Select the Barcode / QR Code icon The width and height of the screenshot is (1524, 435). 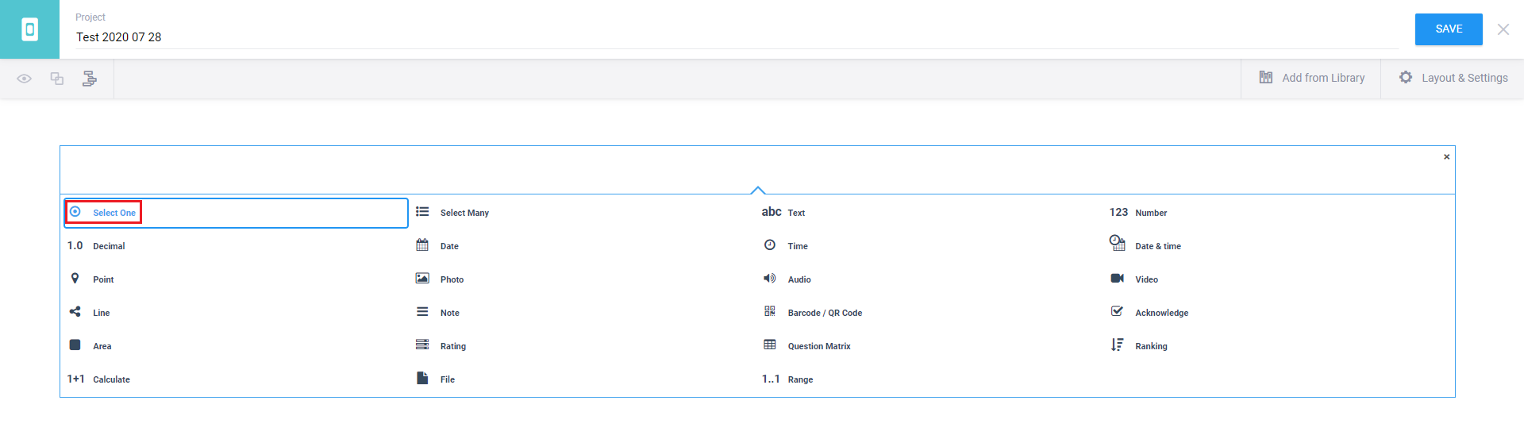pyautogui.click(x=769, y=312)
